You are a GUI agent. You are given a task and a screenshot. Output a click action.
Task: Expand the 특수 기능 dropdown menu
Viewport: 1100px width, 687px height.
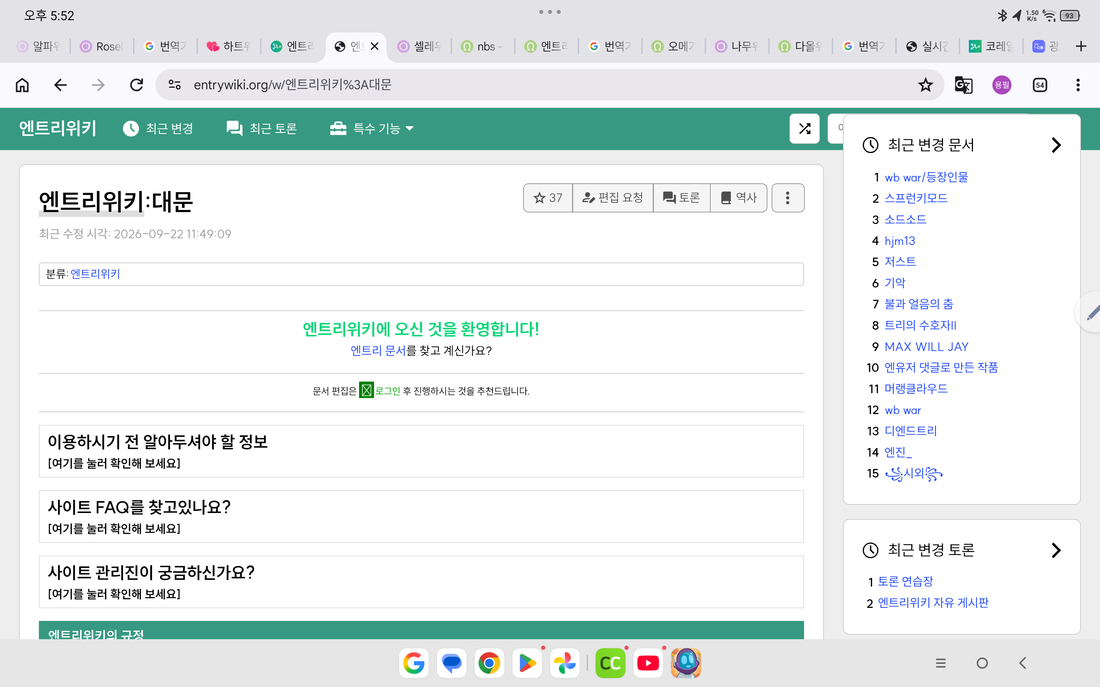point(372,128)
